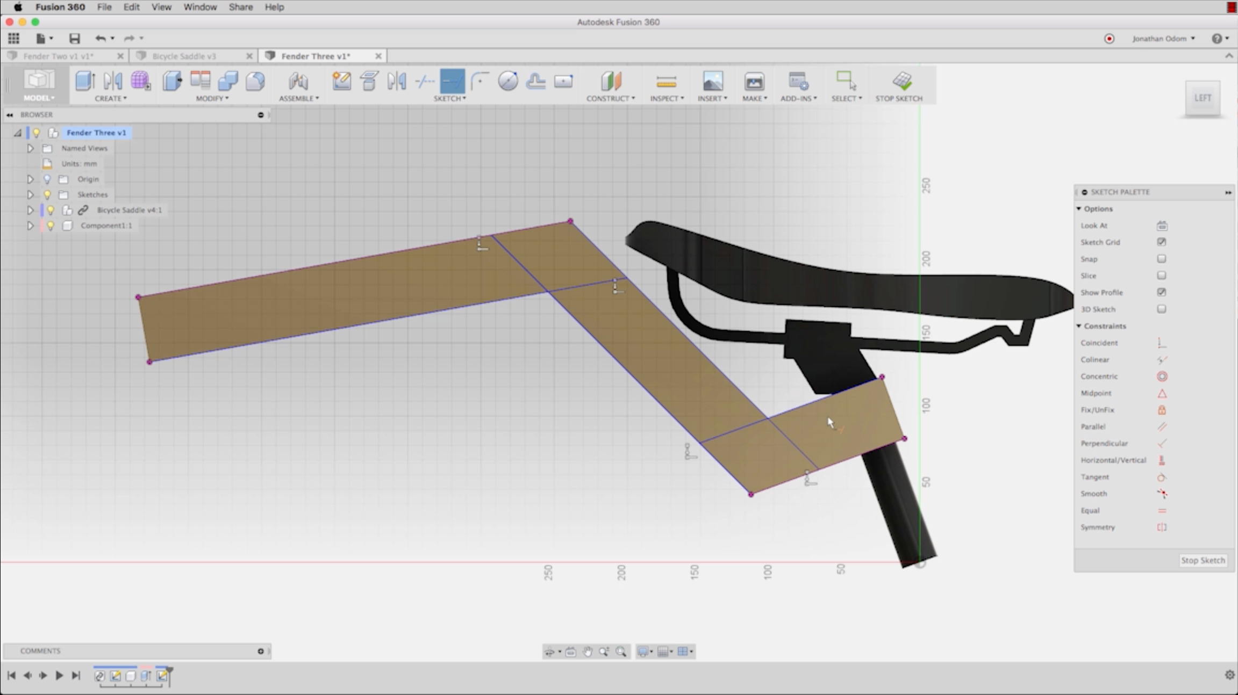Click the Pan hand tool icon
Screen dimensions: 1238x695
point(587,651)
